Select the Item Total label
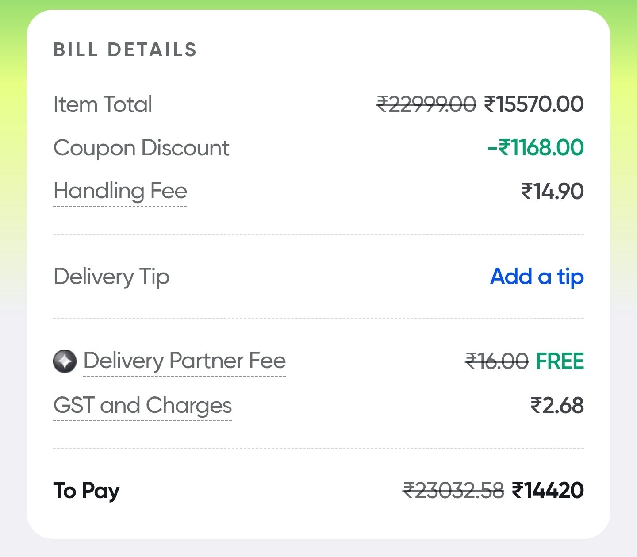Image resolution: width=637 pixels, height=557 pixels. [x=103, y=104]
